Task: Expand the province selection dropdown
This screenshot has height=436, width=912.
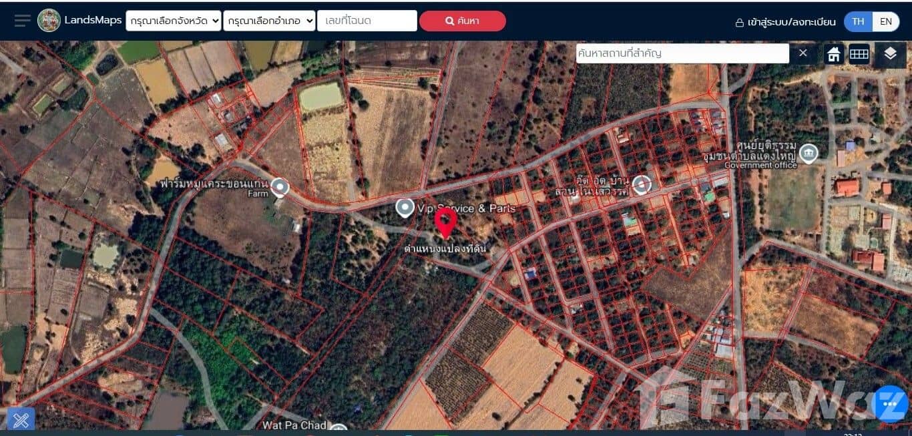Action: pos(174,21)
